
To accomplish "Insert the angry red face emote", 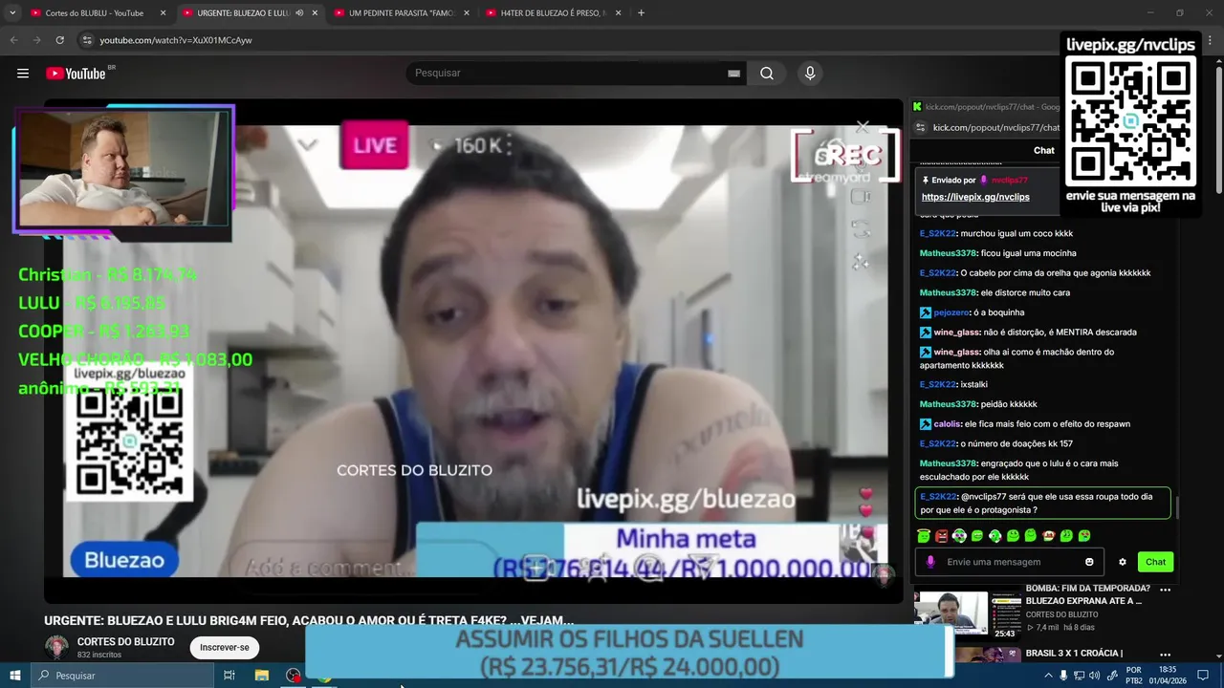I will tap(941, 536).
